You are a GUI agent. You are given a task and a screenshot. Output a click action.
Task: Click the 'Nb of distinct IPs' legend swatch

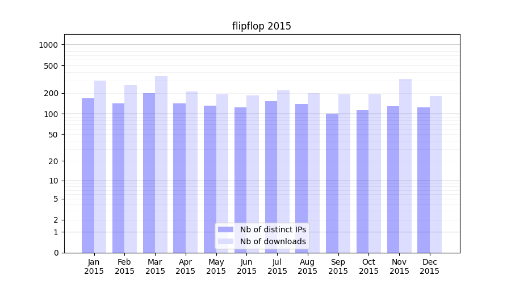(x=225, y=229)
